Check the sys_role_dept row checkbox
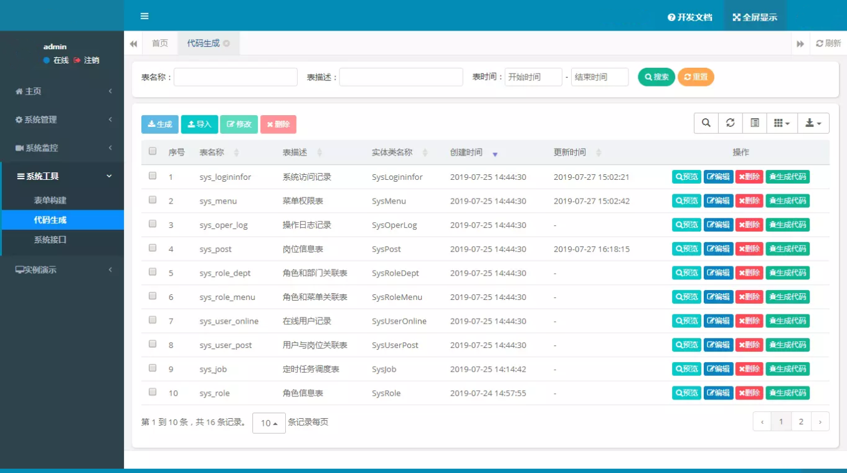847x473 pixels. click(153, 272)
